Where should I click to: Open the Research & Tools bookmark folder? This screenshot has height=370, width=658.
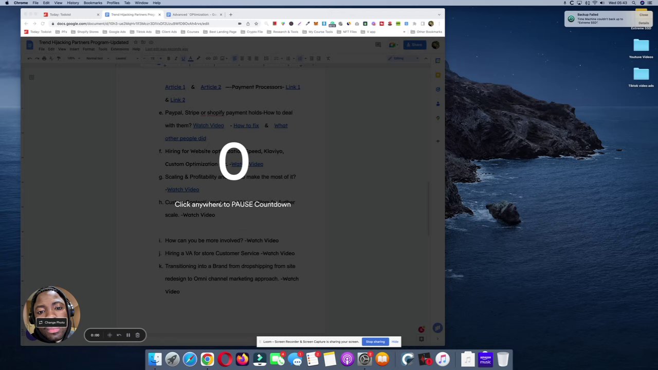coord(283,32)
